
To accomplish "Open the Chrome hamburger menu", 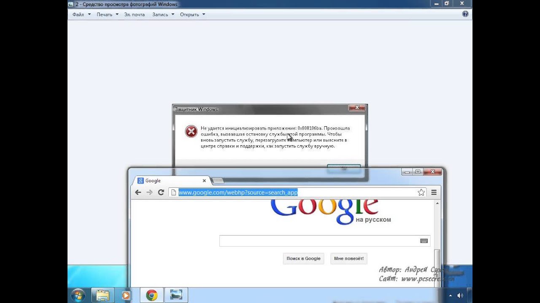I will coord(434,192).
